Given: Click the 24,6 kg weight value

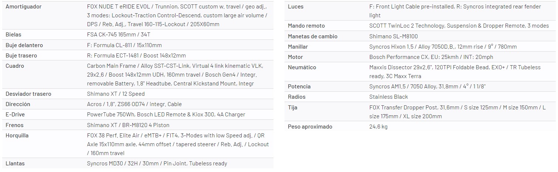Looking at the screenshot, I should pos(378,127).
